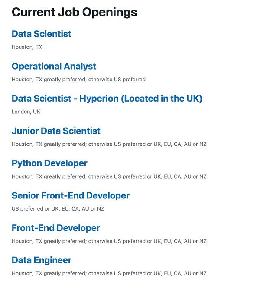Click the word 'Senior' in the Front-End title
This screenshot has height=288, width=260.
(25, 195)
